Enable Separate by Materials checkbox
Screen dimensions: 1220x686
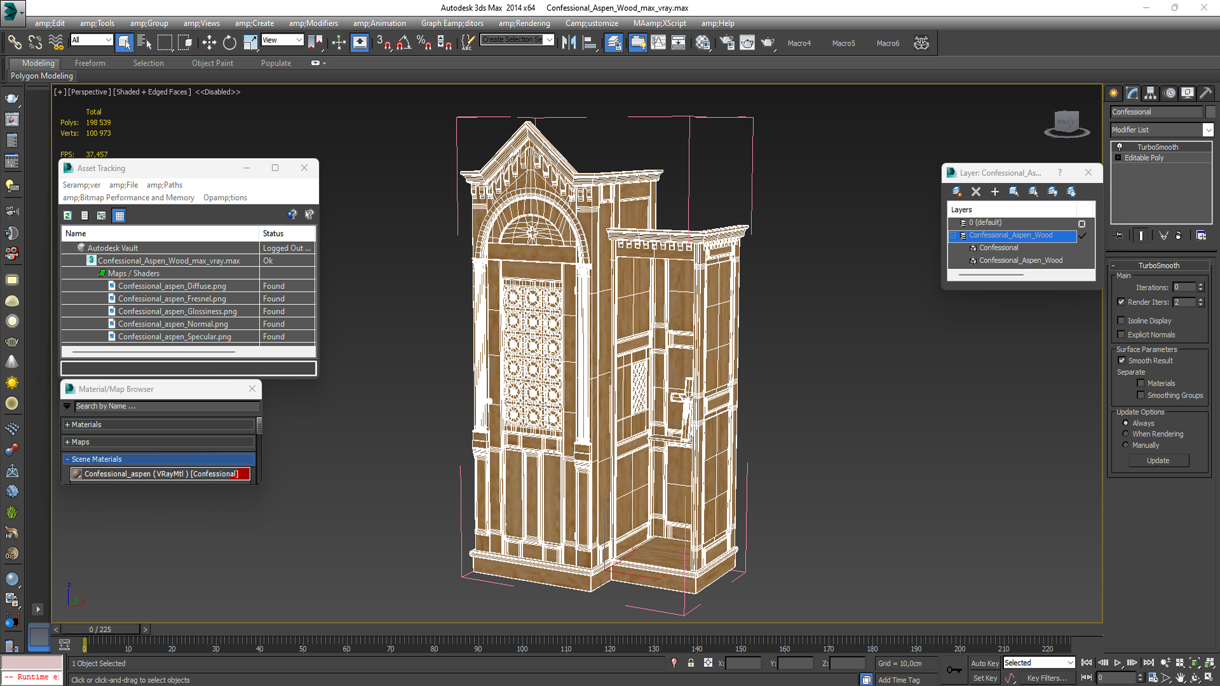coord(1141,383)
